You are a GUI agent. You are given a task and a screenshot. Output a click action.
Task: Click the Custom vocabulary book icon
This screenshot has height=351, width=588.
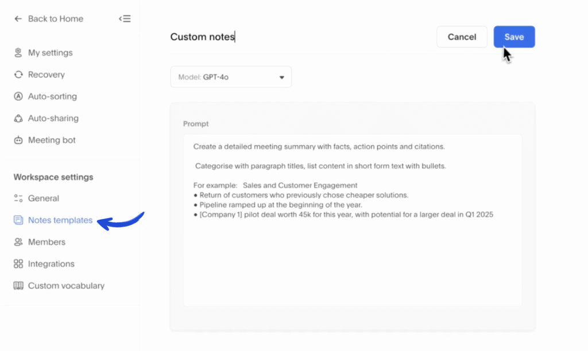18,285
